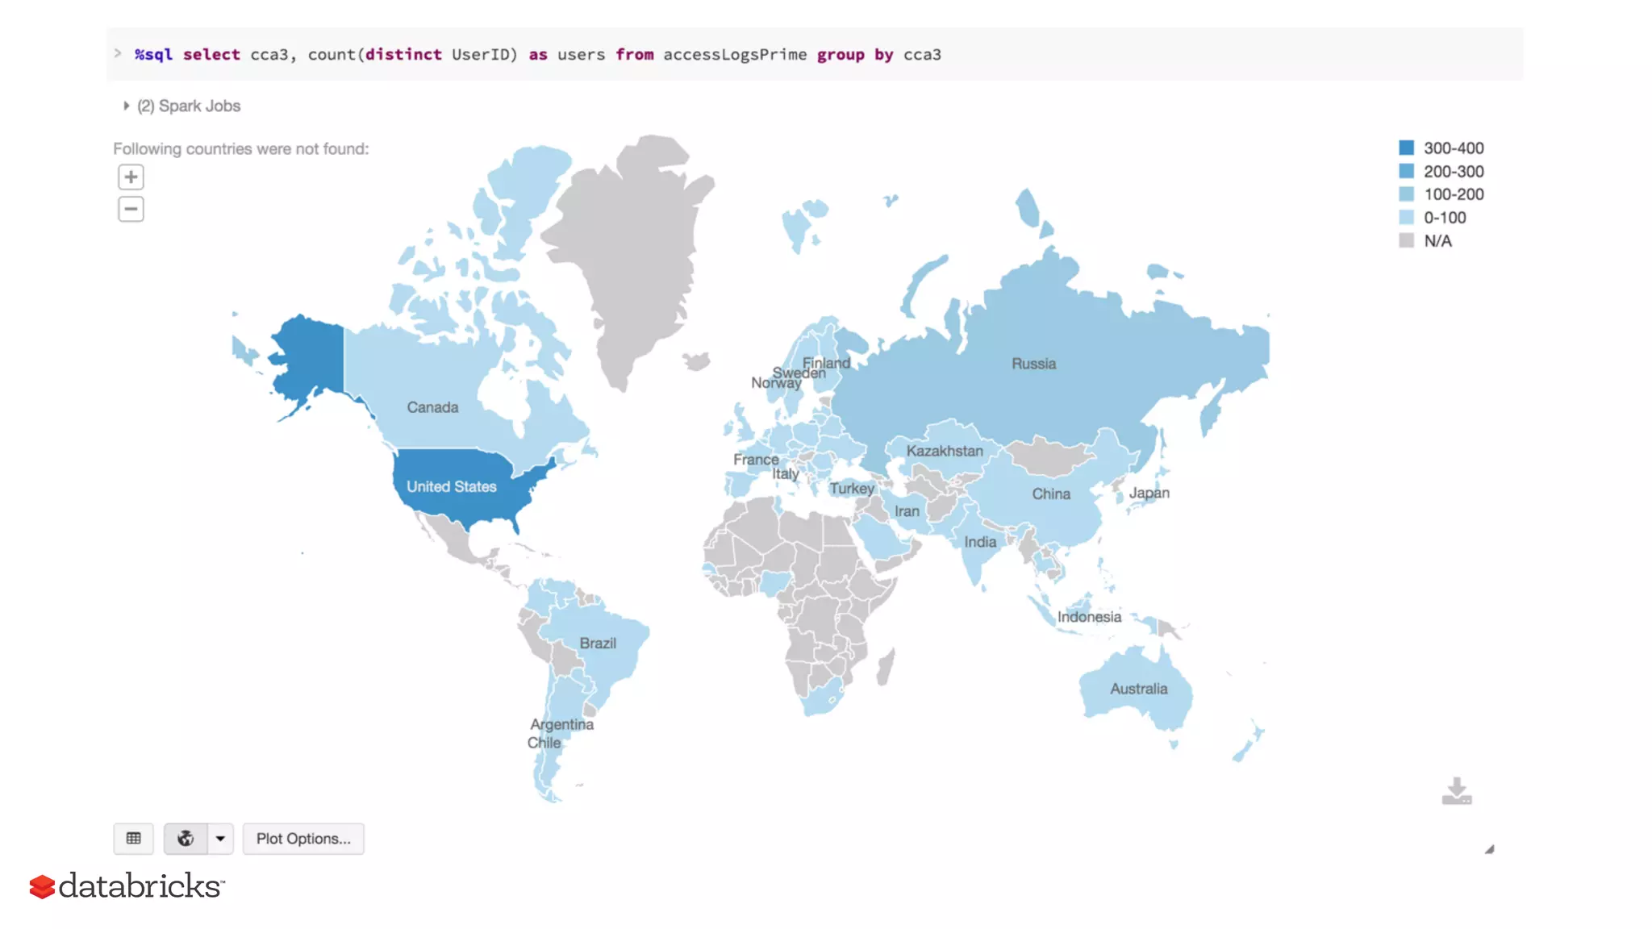Click the cell resize handle corner
Screen dimensions: 1652x929
pyautogui.click(x=1489, y=849)
